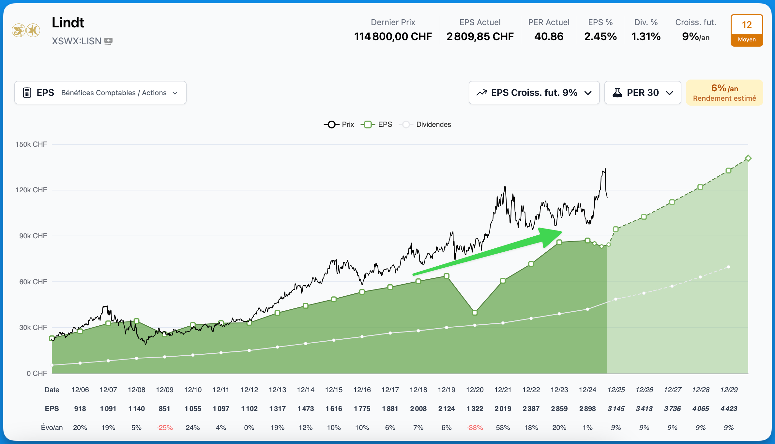
Task: Click the calculator icon in EPS selector
Action: pos(27,93)
